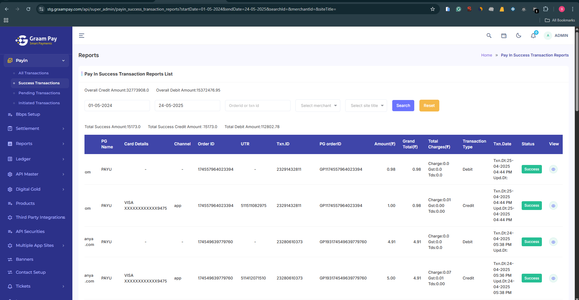Click the Multiple App Sites icon
Screen dimensions: 579x300
(10, 245)
